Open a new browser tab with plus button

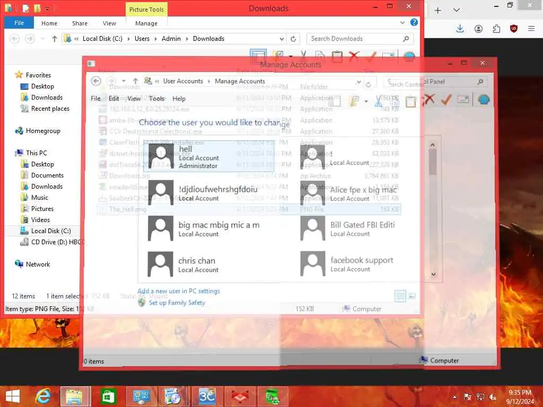point(437,11)
